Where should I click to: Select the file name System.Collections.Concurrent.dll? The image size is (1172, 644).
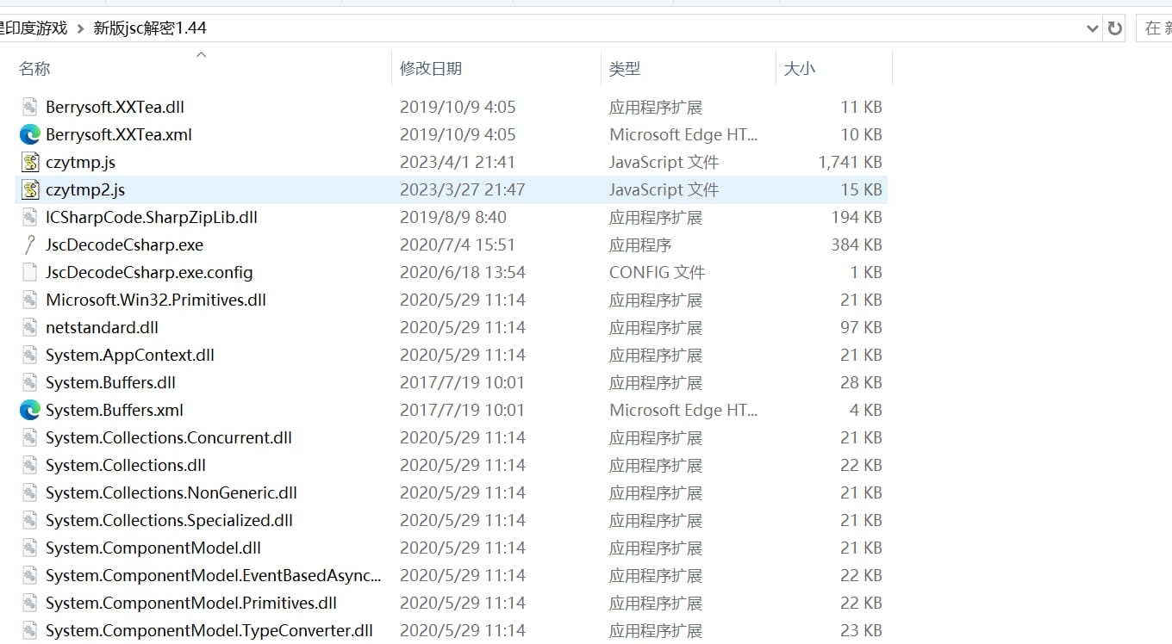(169, 437)
